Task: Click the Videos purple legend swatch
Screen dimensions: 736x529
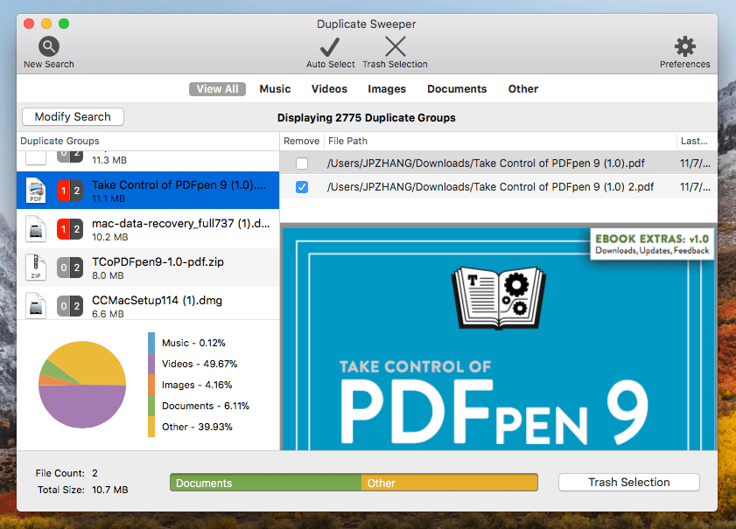Action: point(151,364)
